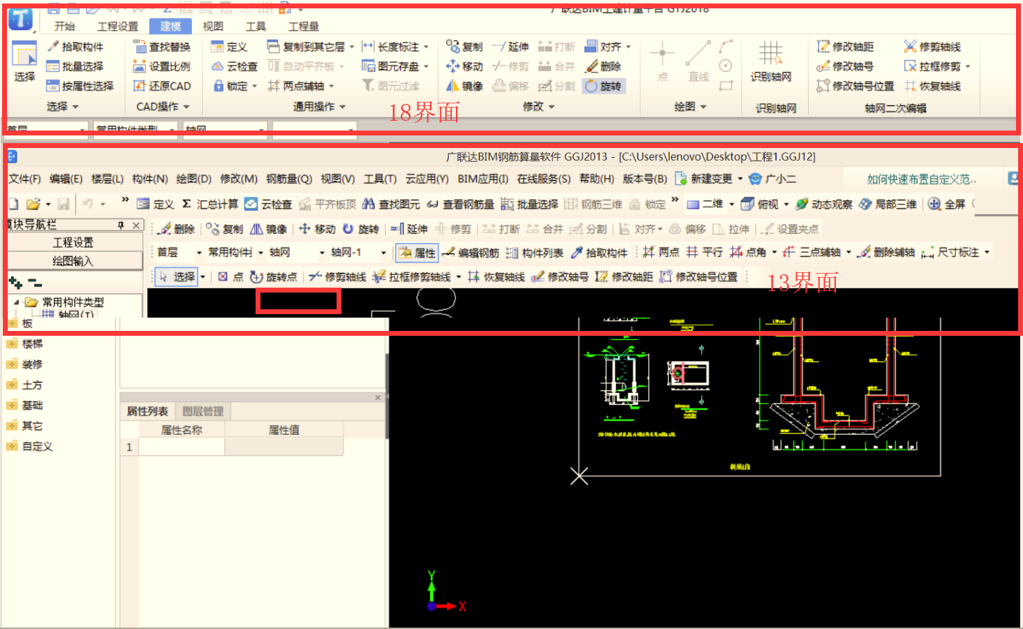The width and height of the screenshot is (1023, 629).
Task: Select 镜像 in the GTJ2018 修改 group
Action: point(464,86)
